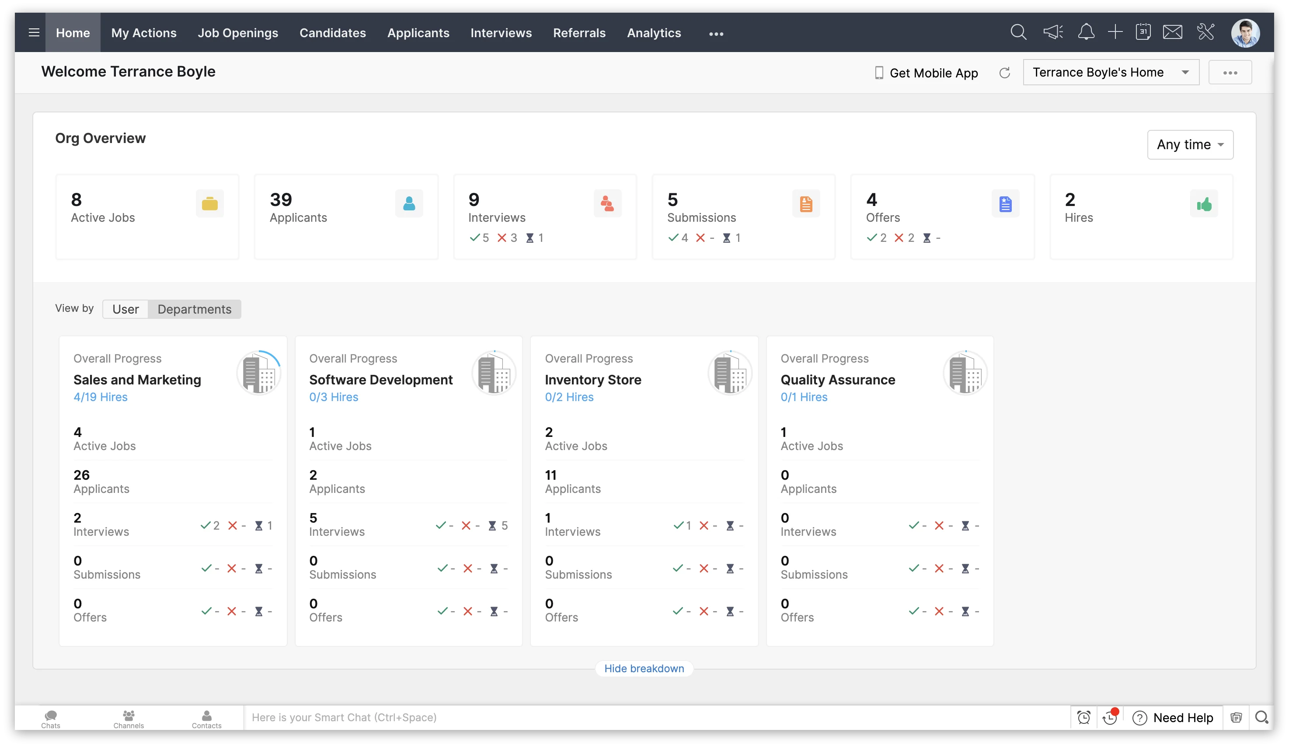Open the Job Openings tab
The image size is (1289, 747).
point(238,33)
